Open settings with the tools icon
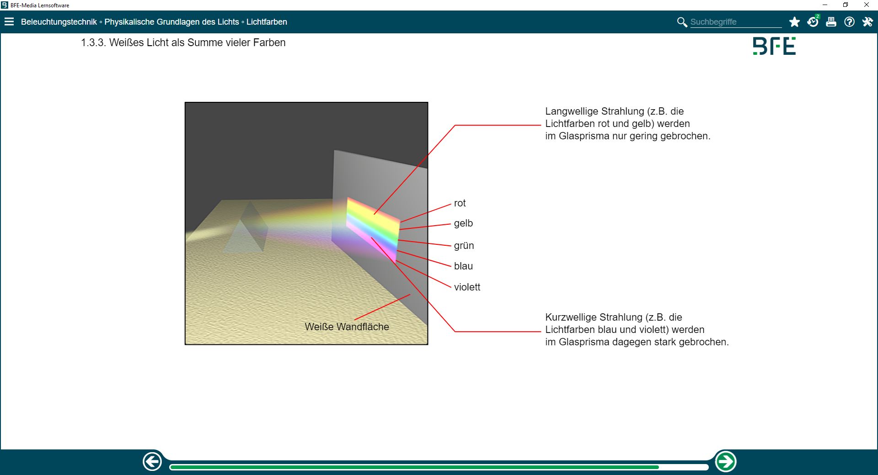The width and height of the screenshot is (878, 475). (867, 22)
